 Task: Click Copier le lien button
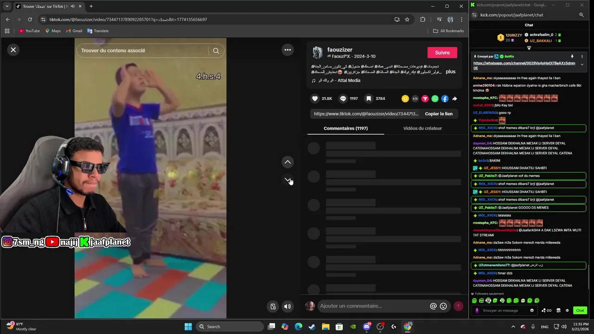[x=439, y=114]
